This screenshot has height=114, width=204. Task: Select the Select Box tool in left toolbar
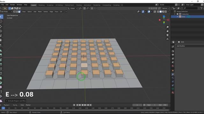(1, 17)
